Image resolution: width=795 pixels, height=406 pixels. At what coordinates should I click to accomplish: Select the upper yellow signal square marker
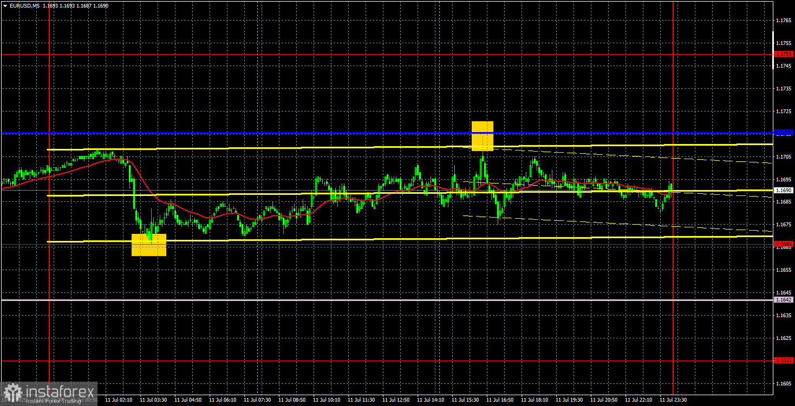[x=483, y=136]
